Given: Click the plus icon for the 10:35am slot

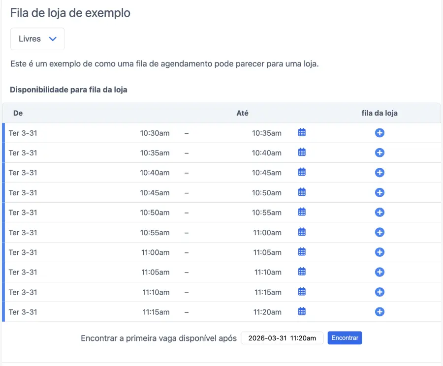Looking at the screenshot, I should pos(380,152).
